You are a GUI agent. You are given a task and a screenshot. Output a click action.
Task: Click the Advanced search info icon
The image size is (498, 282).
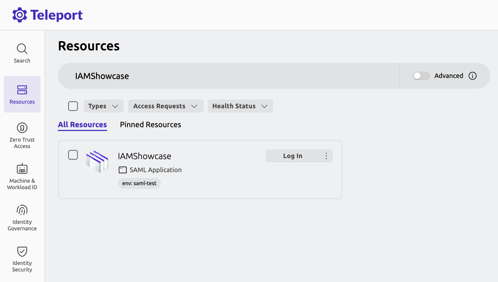pyautogui.click(x=473, y=76)
